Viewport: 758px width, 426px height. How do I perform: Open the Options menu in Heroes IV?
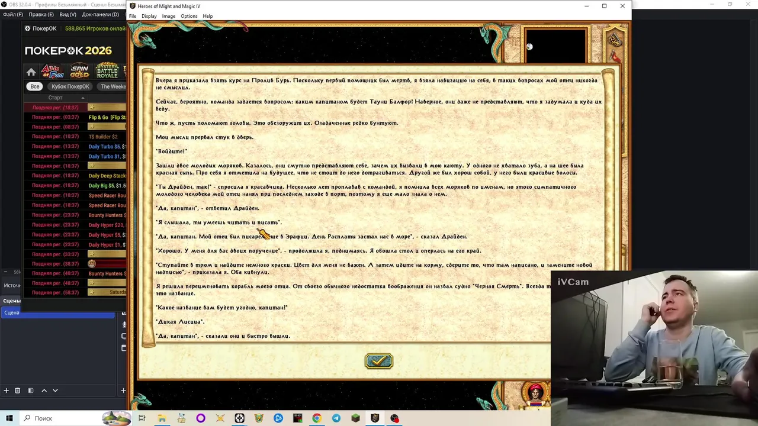coord(189,16)
